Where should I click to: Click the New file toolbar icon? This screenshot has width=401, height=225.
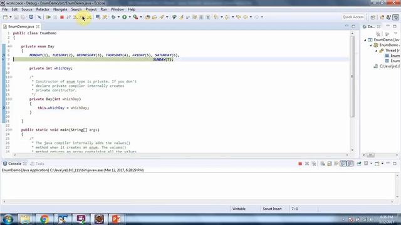[6, 17]
